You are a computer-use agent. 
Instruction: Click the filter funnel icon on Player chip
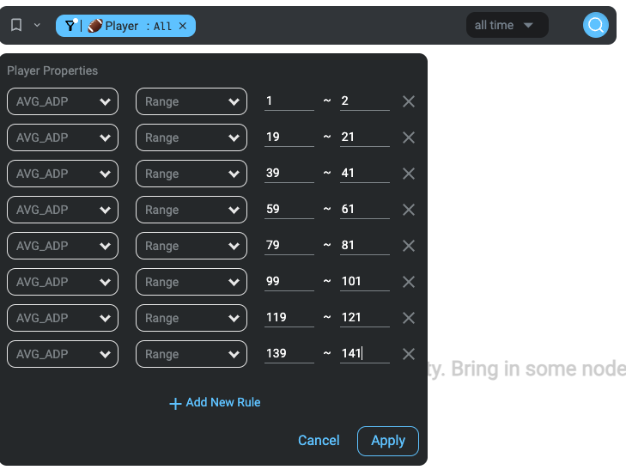(x=70, y=26)
